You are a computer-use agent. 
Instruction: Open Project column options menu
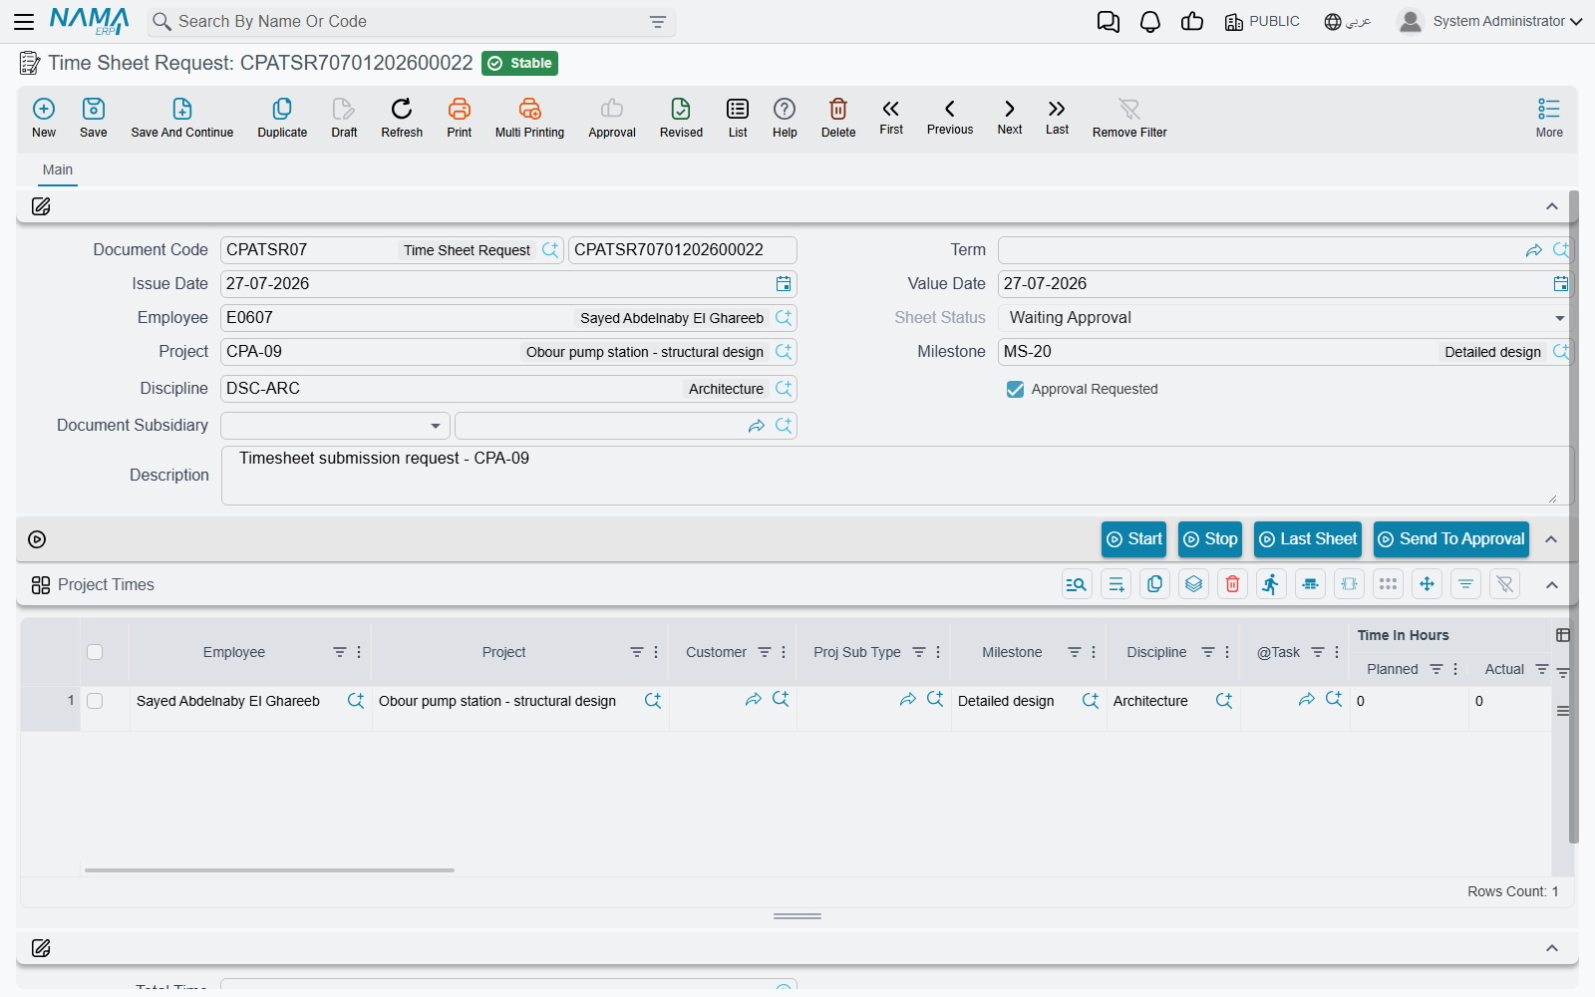pos(656,652)
